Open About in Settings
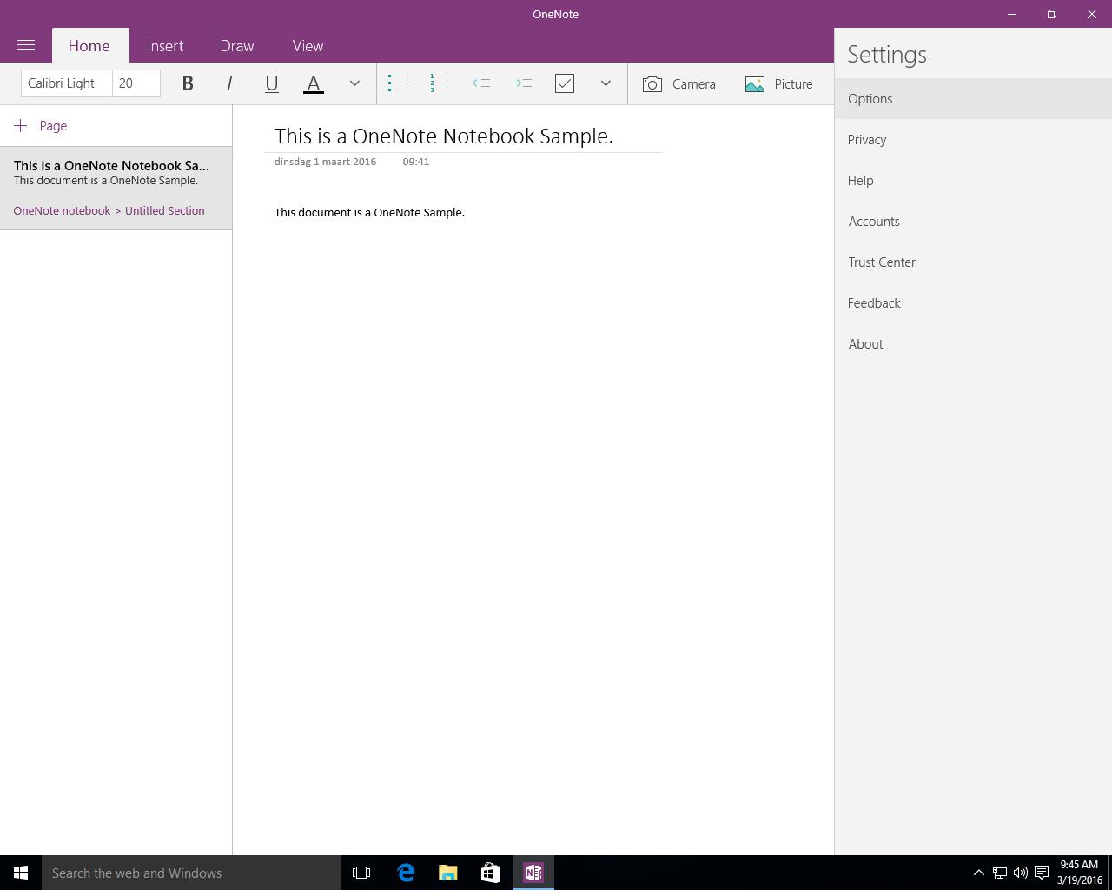1112x890 pixels. pos(973,343)
